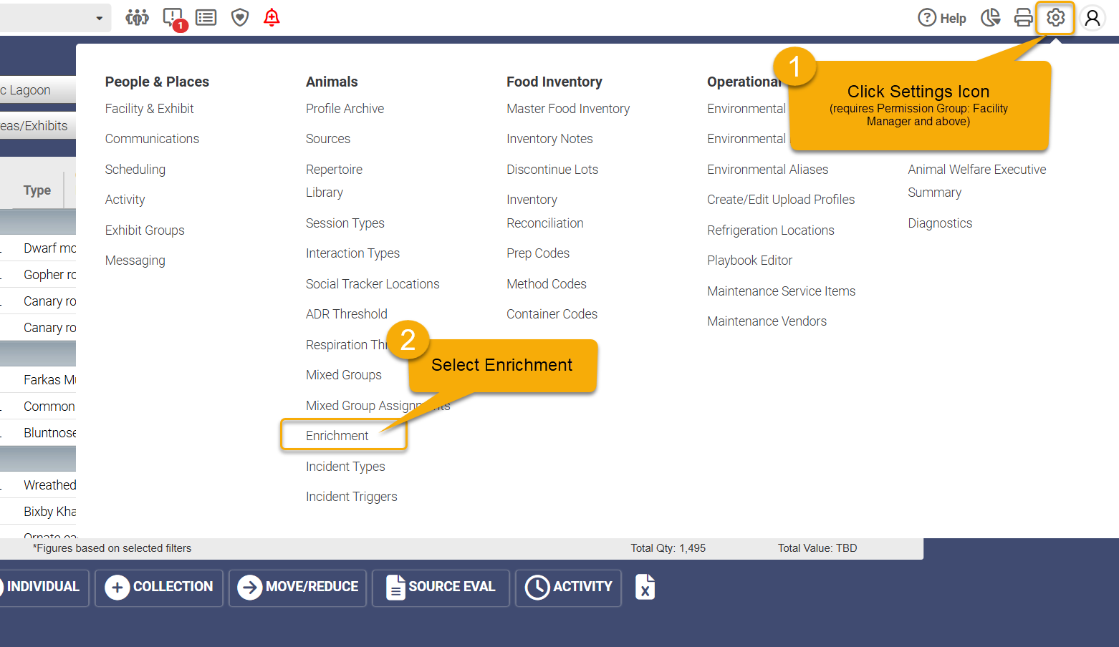Screen dimensions: 1119x647
Task: Open Animal Welfare Executive Summary
Action: 977,181
